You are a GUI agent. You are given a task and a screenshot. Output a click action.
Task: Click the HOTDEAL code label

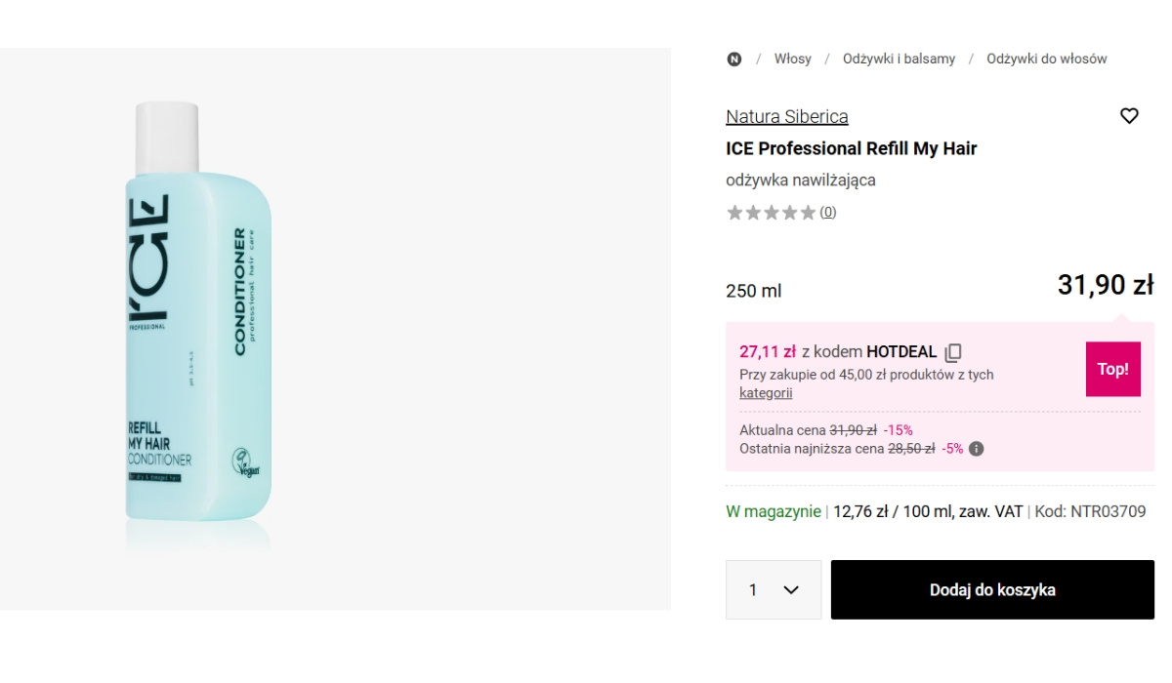pos(901,351)
